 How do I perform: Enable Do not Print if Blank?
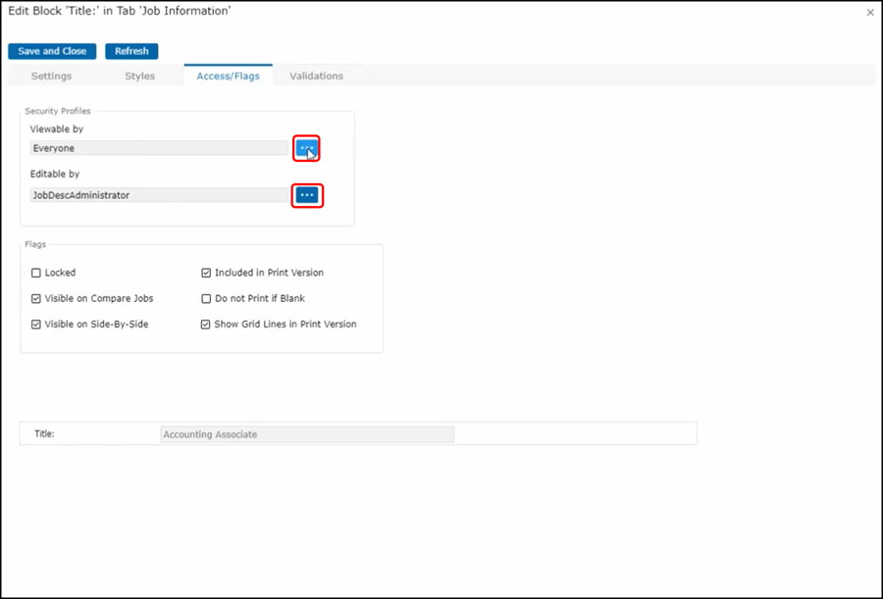pos(206,298)
